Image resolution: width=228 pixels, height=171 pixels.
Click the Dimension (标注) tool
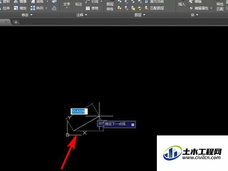pyautogui.click(x=78, y=4)
